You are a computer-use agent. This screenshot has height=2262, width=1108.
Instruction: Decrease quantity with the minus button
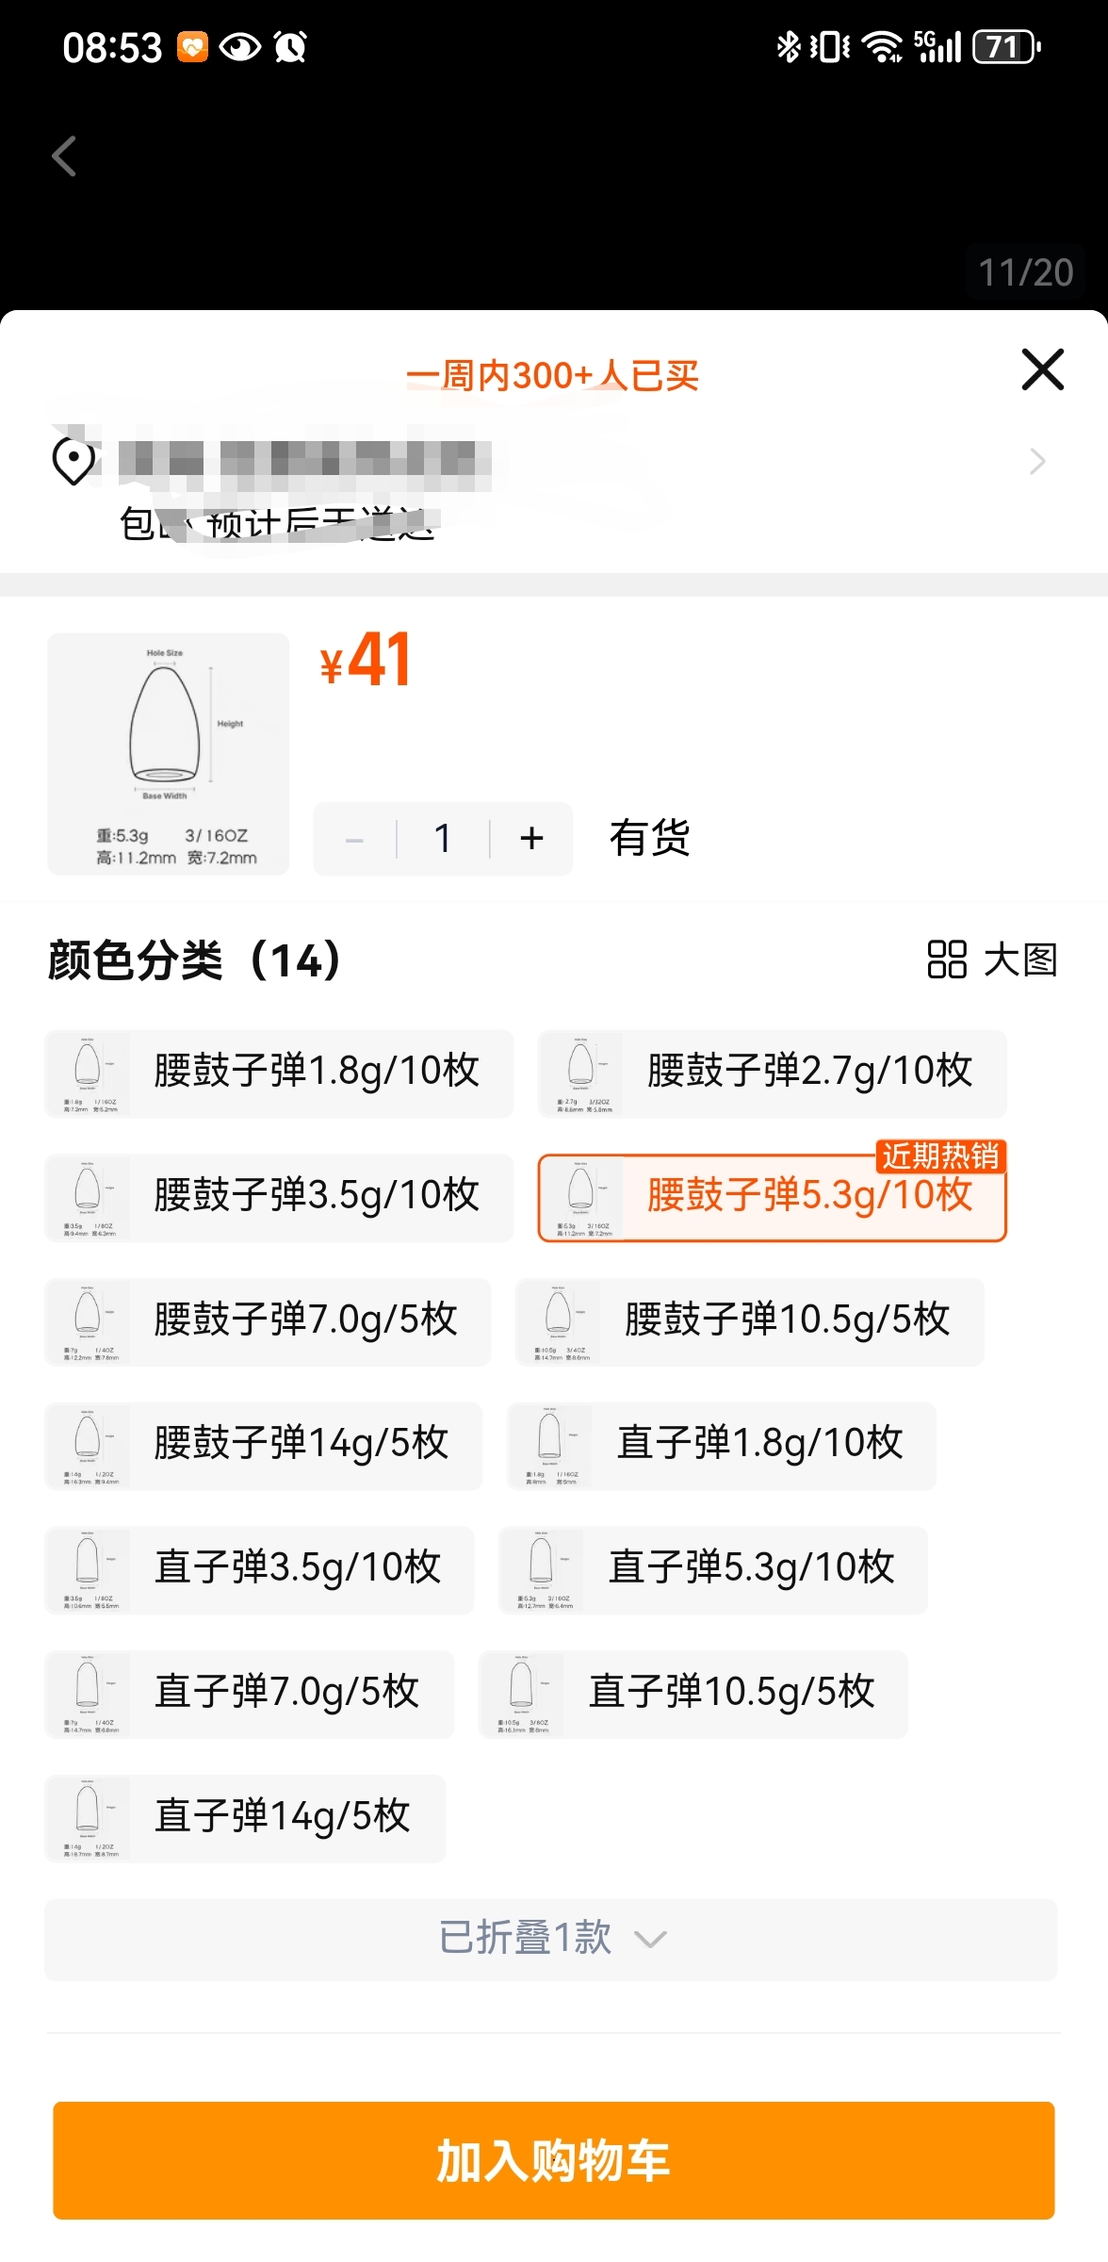tap(355, 839)
